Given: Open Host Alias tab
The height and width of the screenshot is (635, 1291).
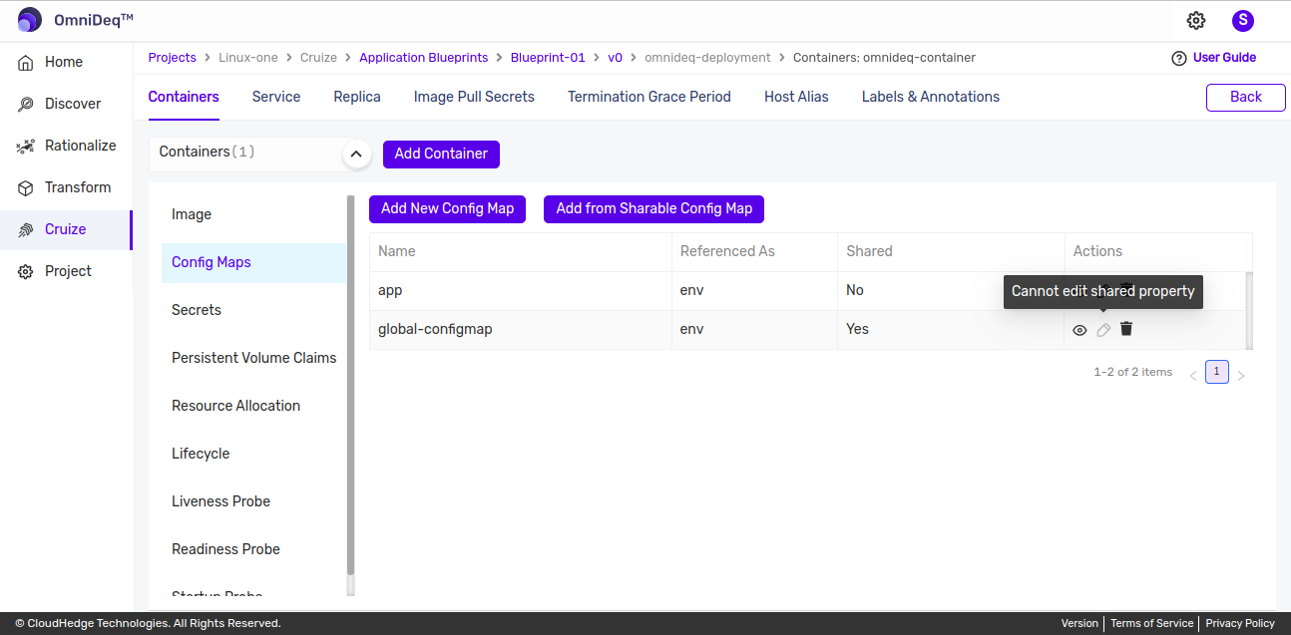Looking at the screenshot, I should click(x=796, y=97).
